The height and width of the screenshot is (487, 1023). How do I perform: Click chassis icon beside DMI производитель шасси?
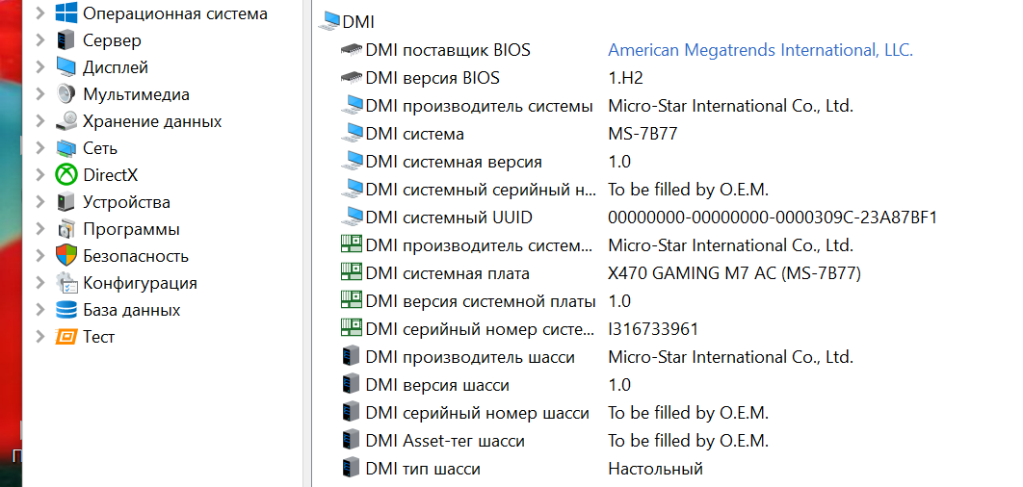351,357
